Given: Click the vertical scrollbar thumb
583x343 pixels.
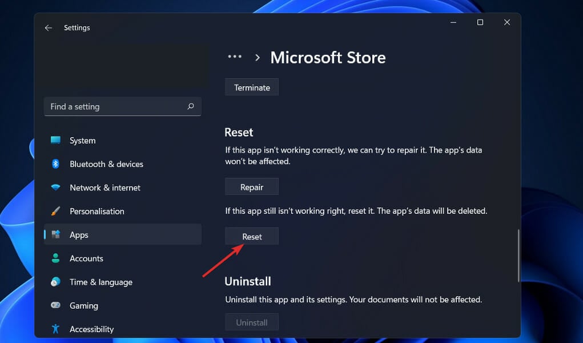Looking at the screenshot, I should 518,256.
